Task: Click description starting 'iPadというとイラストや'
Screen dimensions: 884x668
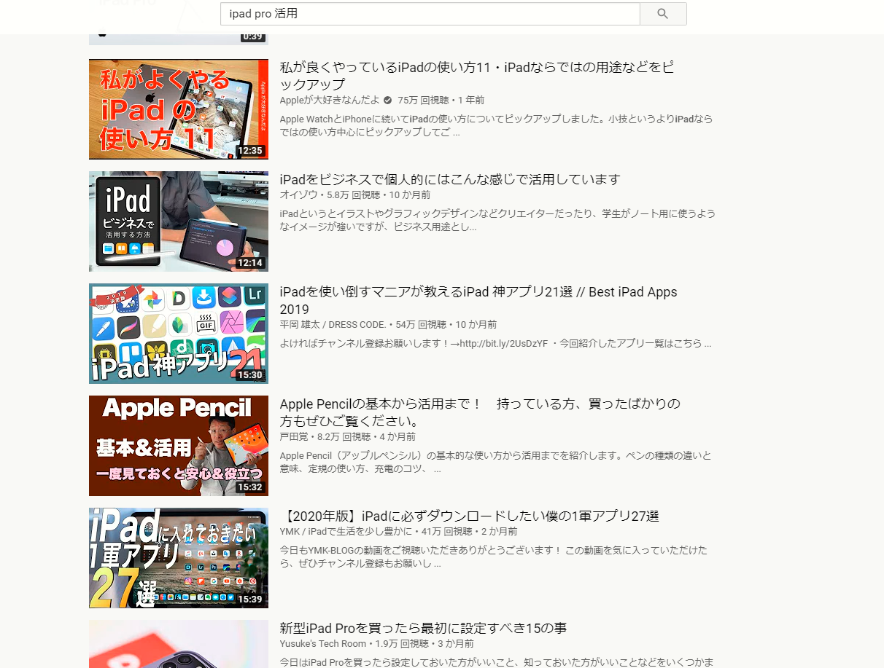Action: click(497, 220)
